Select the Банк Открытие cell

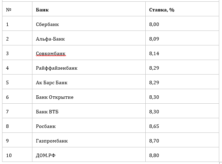(x=54, y=97)
